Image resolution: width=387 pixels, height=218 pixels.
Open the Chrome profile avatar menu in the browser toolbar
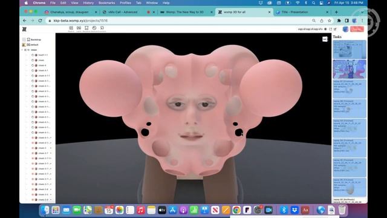click(x=354, y=21)
